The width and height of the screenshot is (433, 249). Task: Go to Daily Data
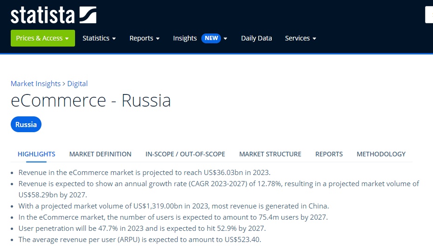[256, 38]
